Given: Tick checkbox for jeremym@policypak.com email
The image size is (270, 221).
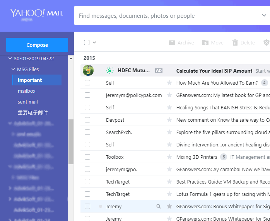Looking at the screenshot, I should (87, 95).
